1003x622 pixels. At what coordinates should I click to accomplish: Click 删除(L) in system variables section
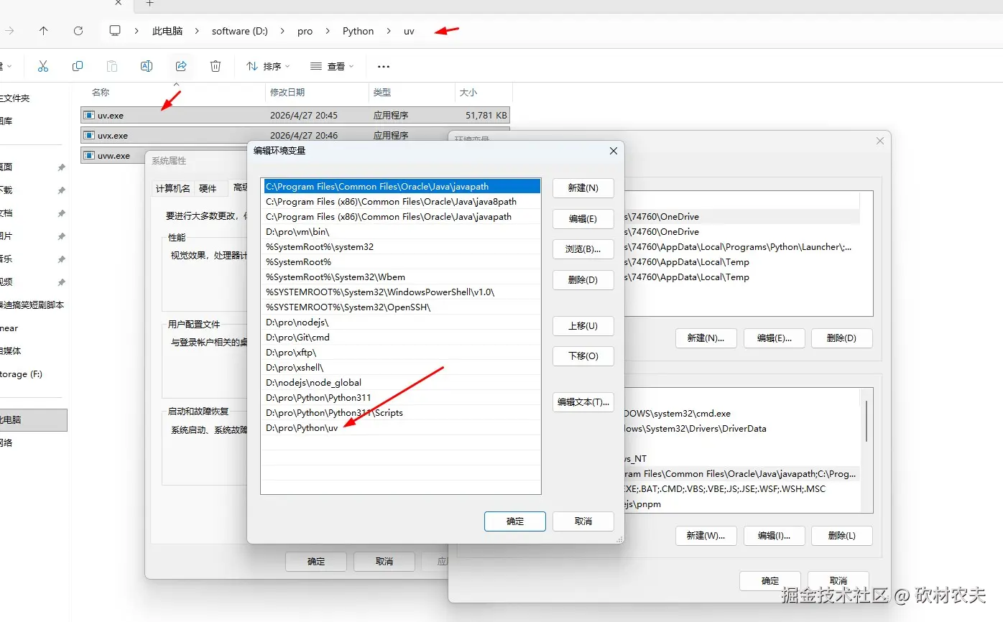(841, 535)
